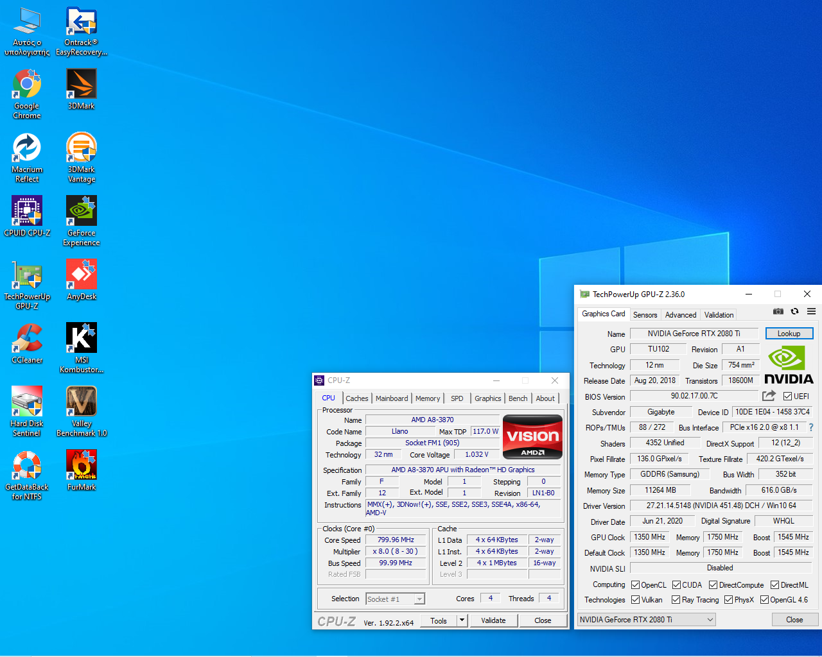Toggle the OpenCL checkbox
The image size is (822, 657).
tap(635, 585)
